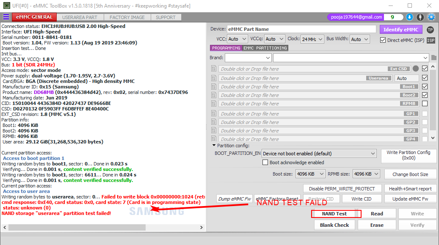The width and height of the screenshot is (439, 245).
Task: Enable Boot acknowledge enabled checkbox
Action: pos(265,162)
